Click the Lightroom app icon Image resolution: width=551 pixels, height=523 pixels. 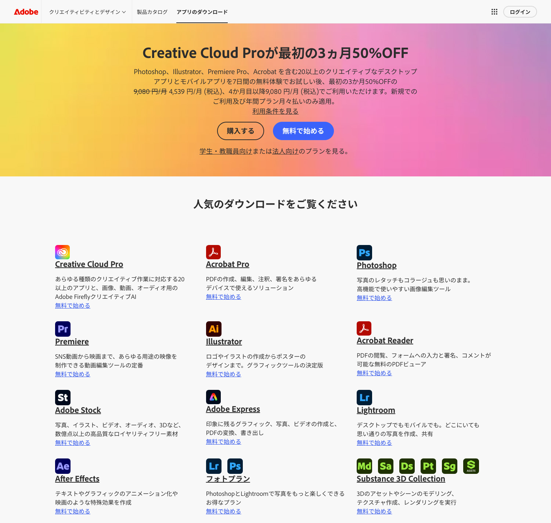pos(364,397)
